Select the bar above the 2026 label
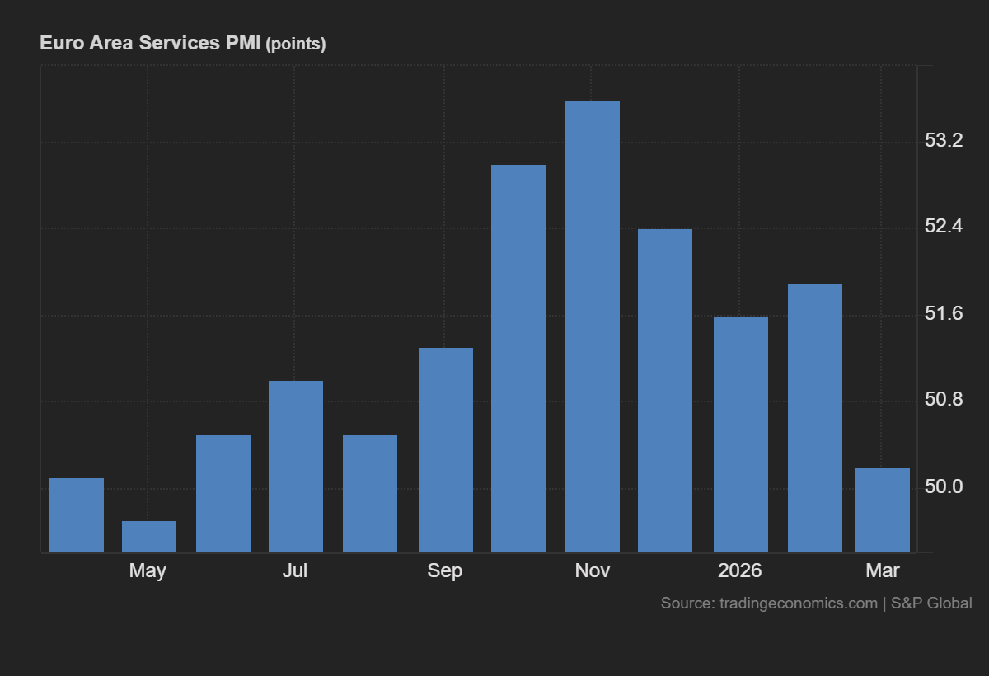Image resolution: width=989 pixels, height=676 pixels. (740, 433)
